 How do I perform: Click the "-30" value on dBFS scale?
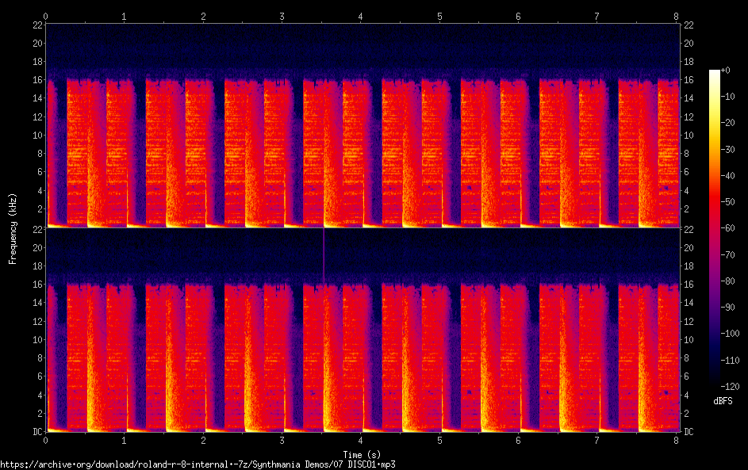pos(728,149)
